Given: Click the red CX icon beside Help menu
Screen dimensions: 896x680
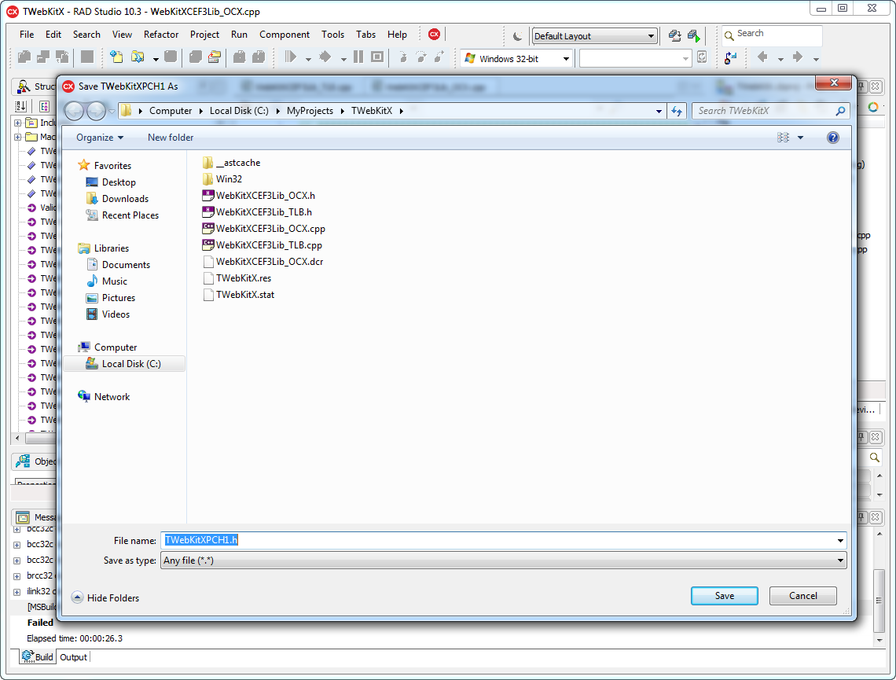Looking at the screenshot, I should coord(435,35).
